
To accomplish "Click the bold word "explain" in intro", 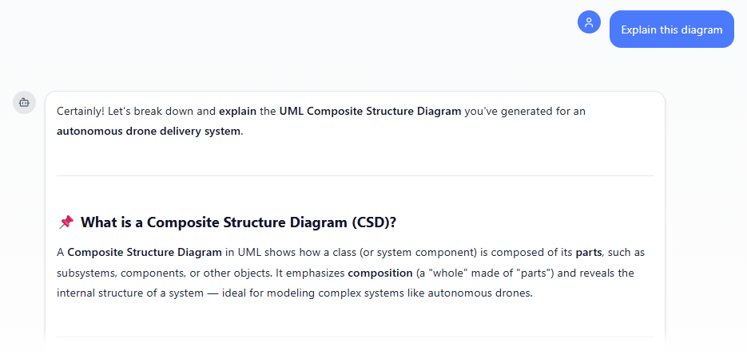I will [237, 111].
